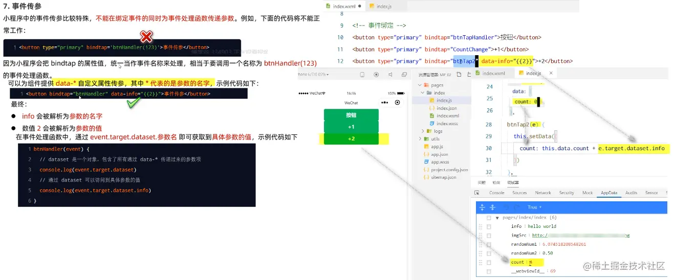The height and width of the screenshot is (280, 674).
Task: Open app.json in the file tree
Action: pos(439,154)
